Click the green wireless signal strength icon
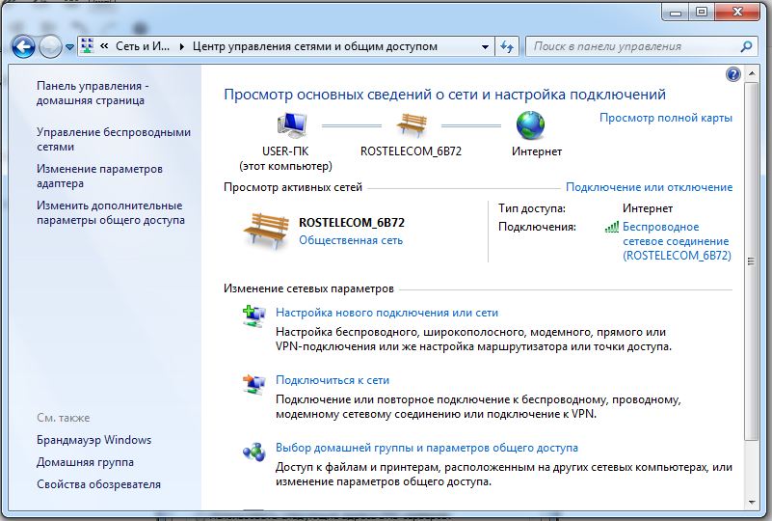772x521 pixels. 611,227
